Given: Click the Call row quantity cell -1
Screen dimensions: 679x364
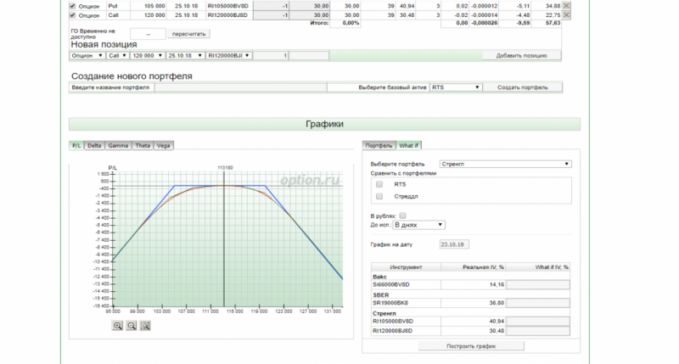Looking at the screenshot, I should [x=271, y=15].
